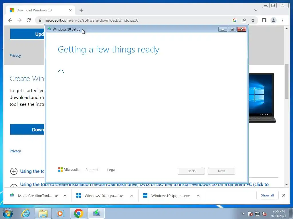Click the Windows 10 laptop image
Viewport: 293px width, 219px height.
262,98
